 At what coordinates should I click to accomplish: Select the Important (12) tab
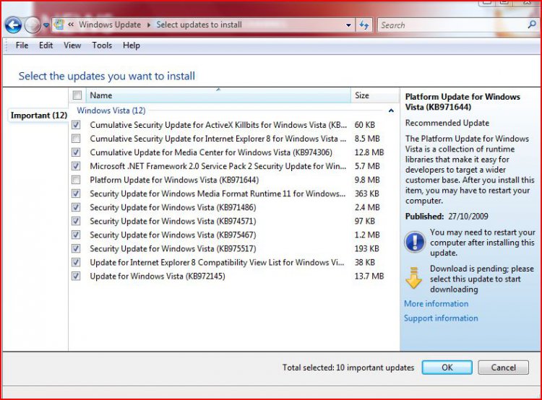pos(39,116)
